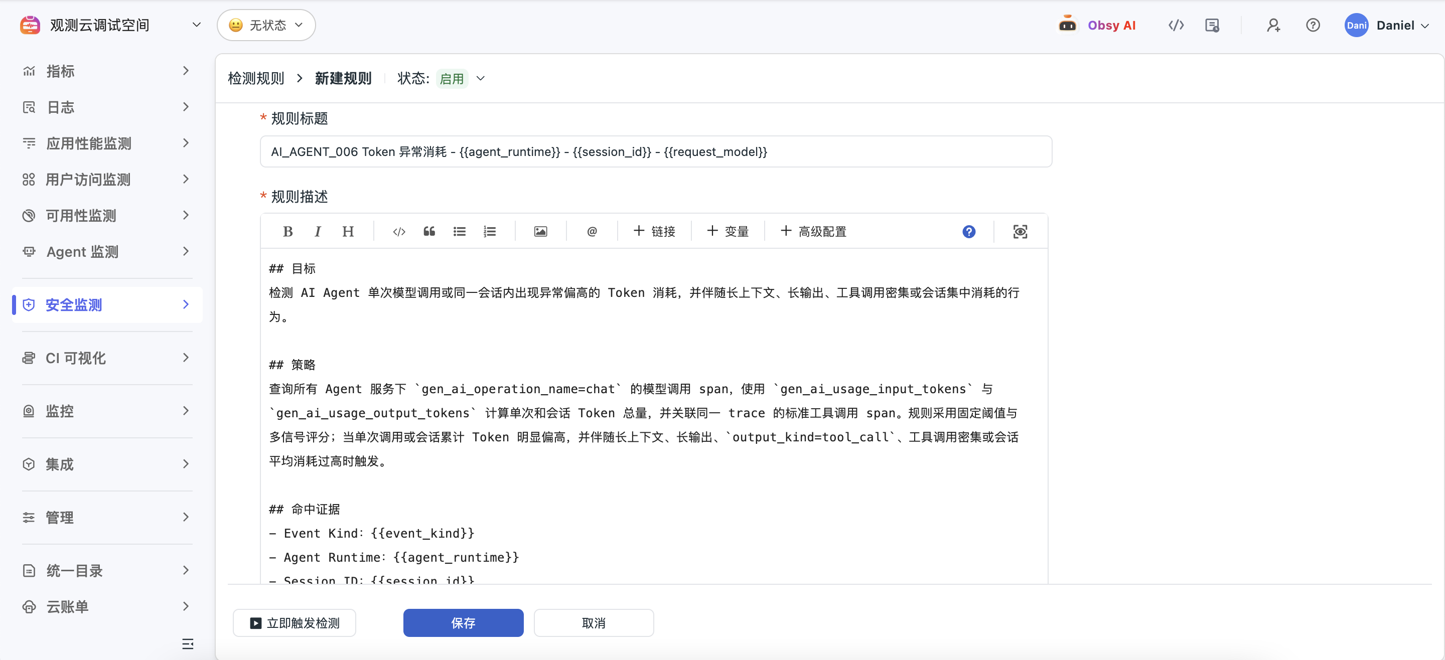Insert a block quote
Viewport: 1445px width, 660px height.
pos(429,232)
